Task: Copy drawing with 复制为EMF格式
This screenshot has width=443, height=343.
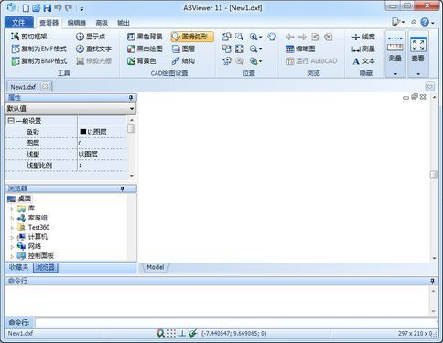Action: (38, 48)
